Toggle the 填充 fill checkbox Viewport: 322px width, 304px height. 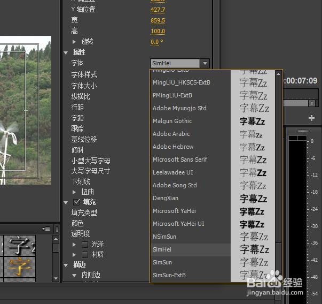point(76,202)
